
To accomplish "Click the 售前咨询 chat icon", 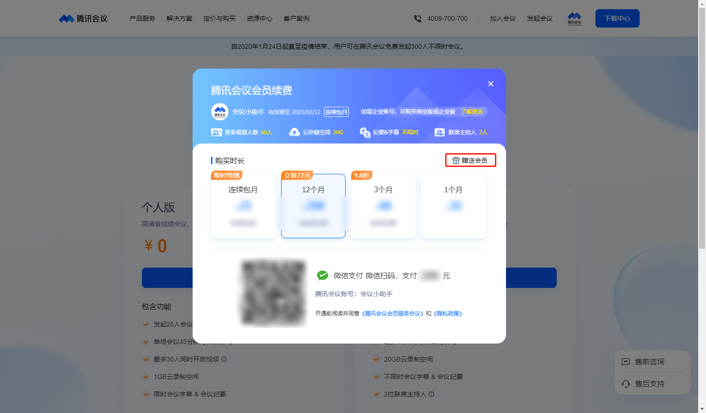I will click(626, 362).
